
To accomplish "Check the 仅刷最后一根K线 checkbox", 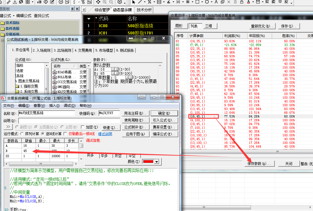I will click(65, 134).
